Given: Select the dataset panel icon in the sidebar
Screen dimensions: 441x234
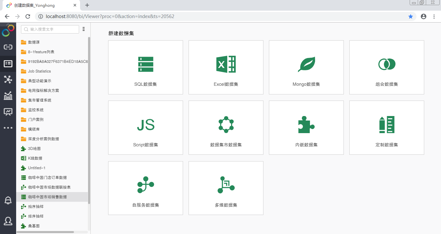Looking at the screenshot, I should 8,63.
